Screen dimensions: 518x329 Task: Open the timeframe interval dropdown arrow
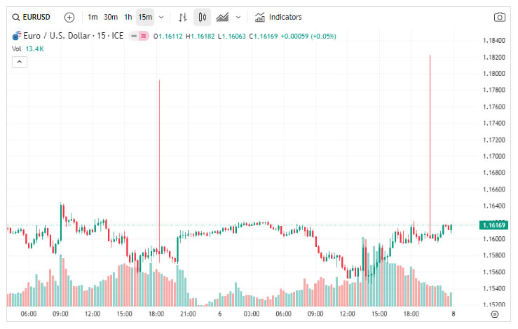click(161, 18)
